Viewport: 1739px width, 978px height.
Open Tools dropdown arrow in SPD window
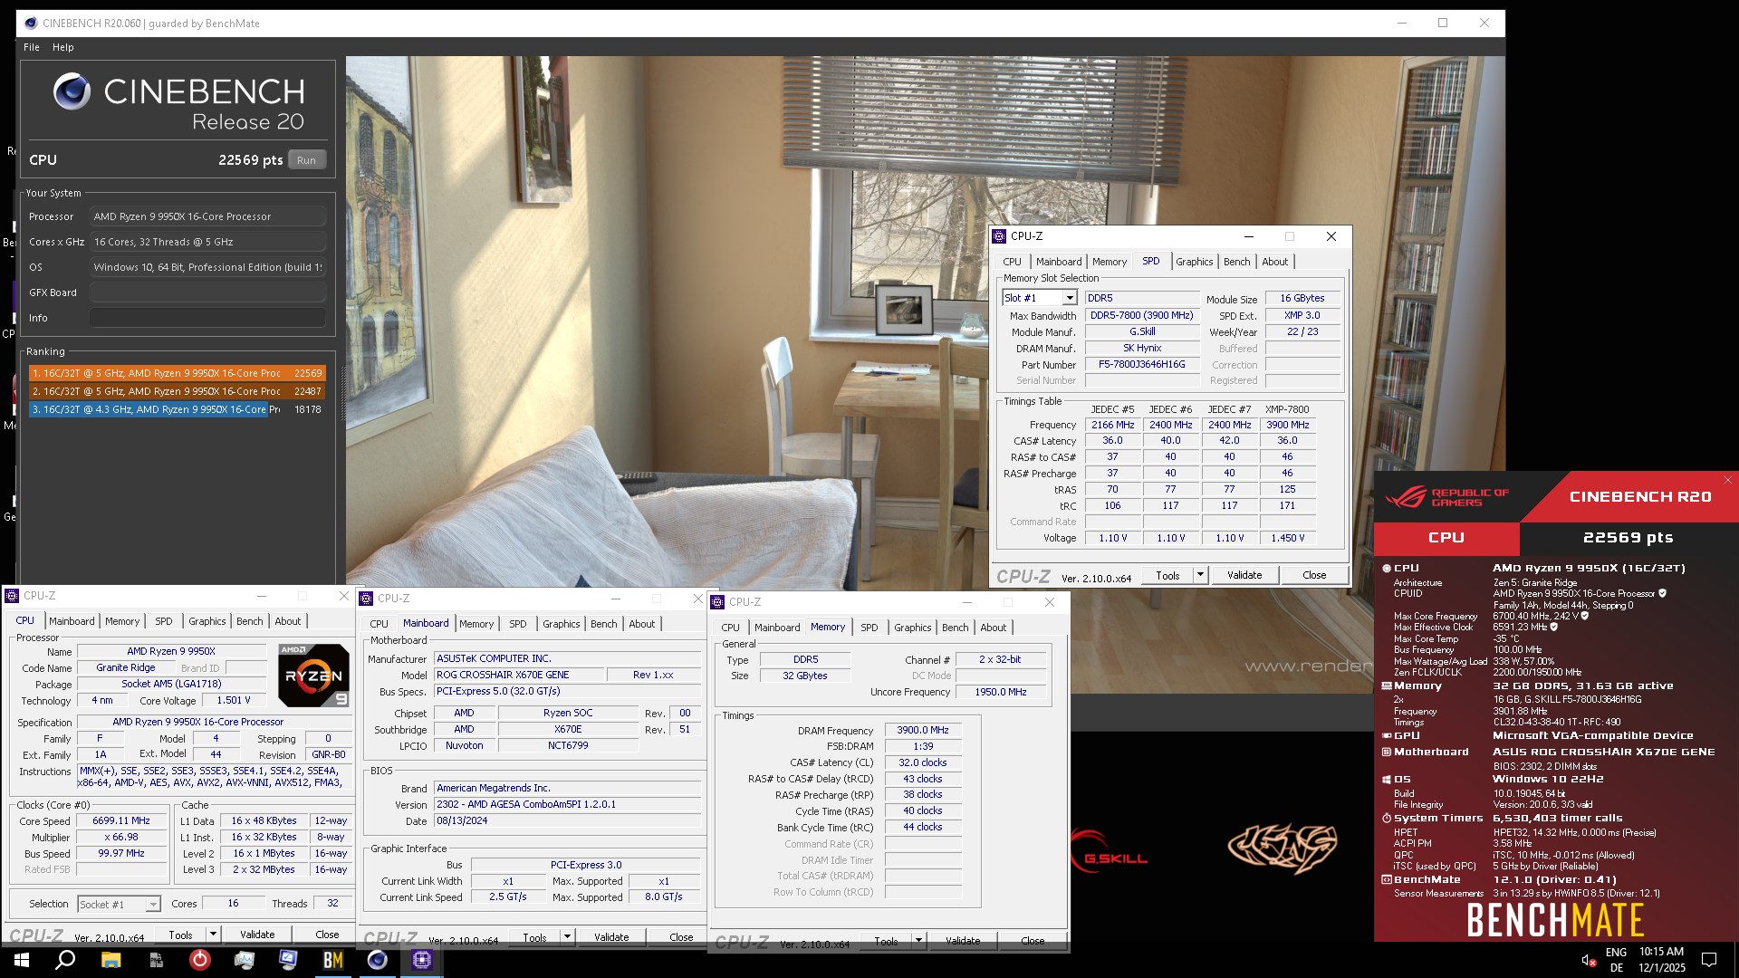pyautogui.click(x=1200, y=575)
